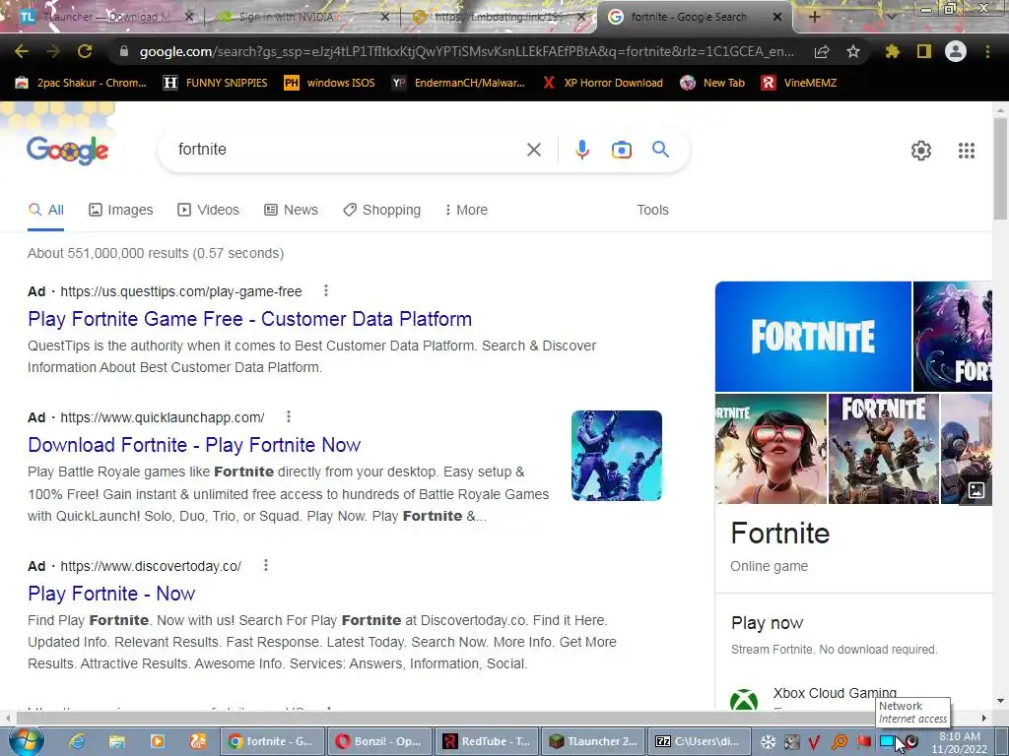Image resolution: width=1009 pixels, height=756 pixels.
Task: Open Google quick settings gear
Action: pos(921,151)
